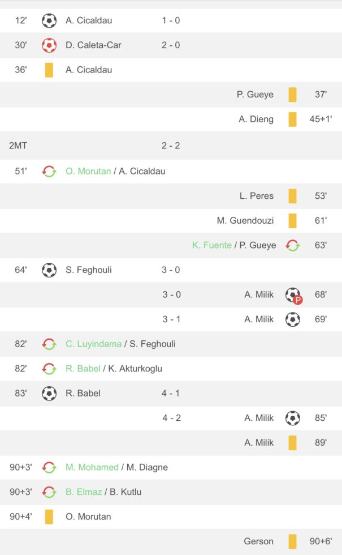This screenshot has height=555, width=342.
Task: Click the 2MT second-half score row
Action: point(171,146)
